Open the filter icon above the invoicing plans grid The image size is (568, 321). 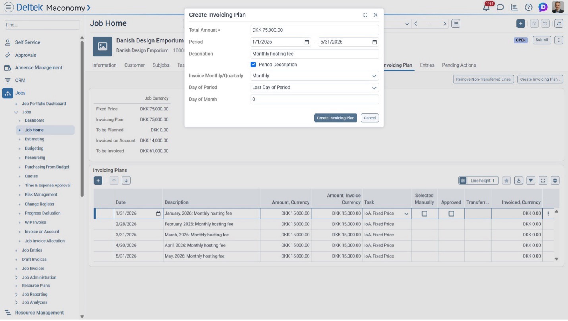coord(531,180)
